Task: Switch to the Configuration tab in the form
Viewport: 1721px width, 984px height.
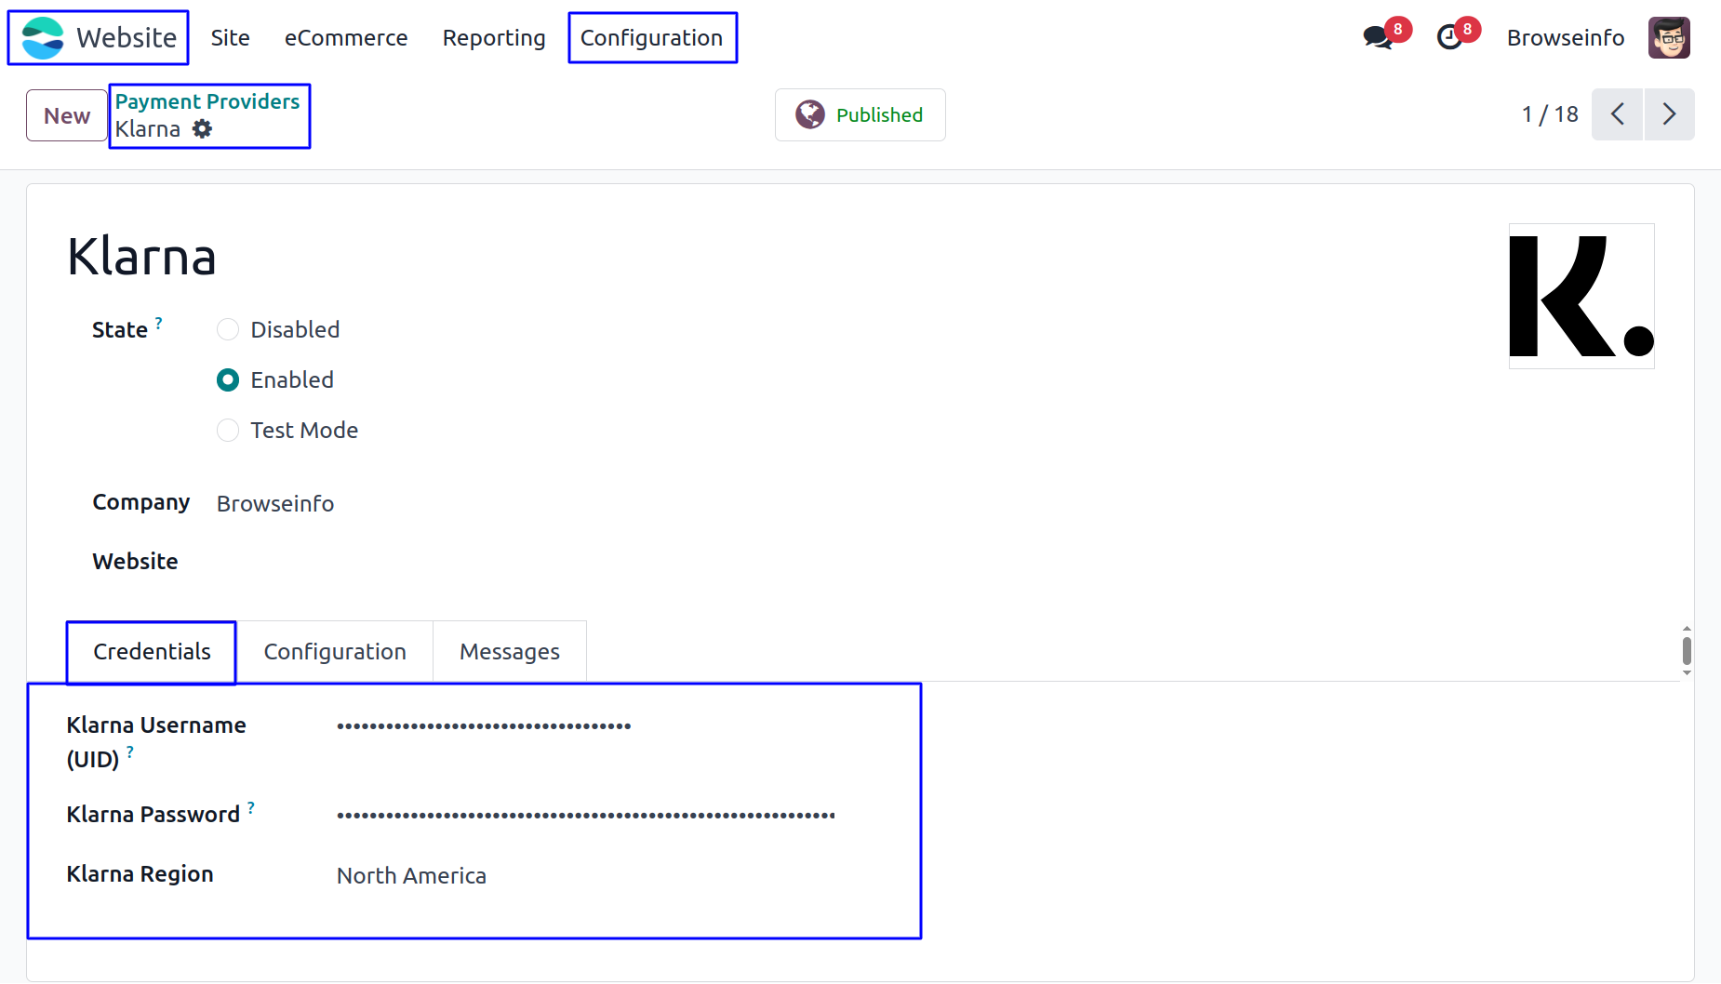Action: (335, 652)
